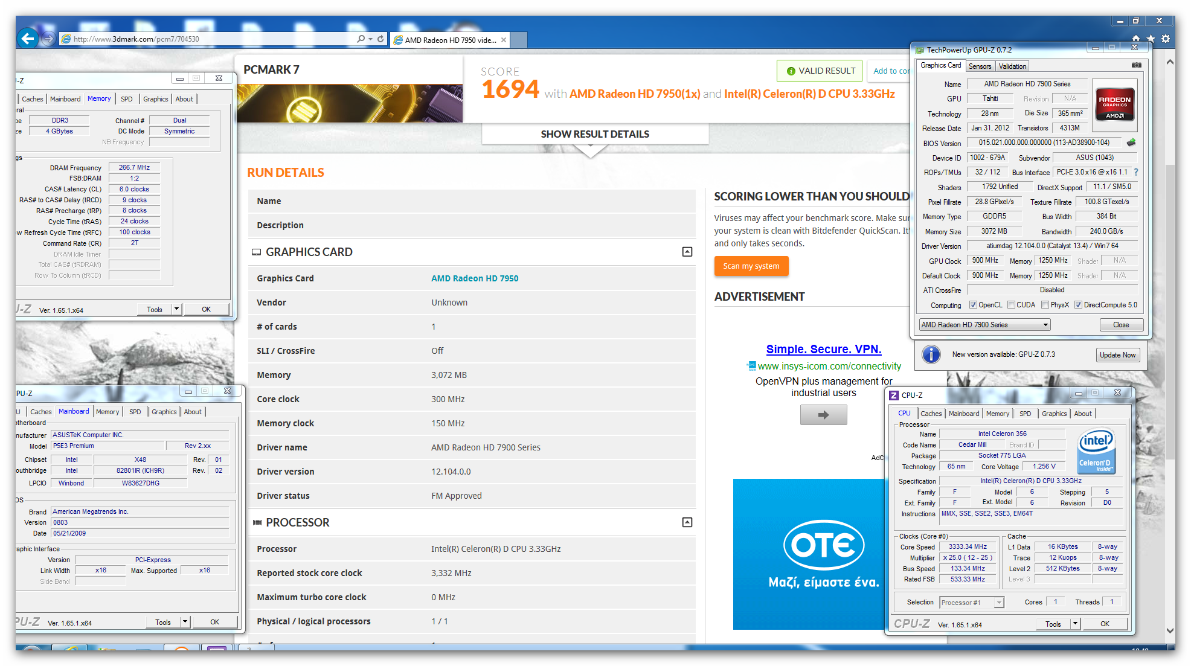The height and width of the screenshot is (666, 1191).
Task: Toggle PhysX checkbox in GPU-Z
Action: [x=1045, y=305]
